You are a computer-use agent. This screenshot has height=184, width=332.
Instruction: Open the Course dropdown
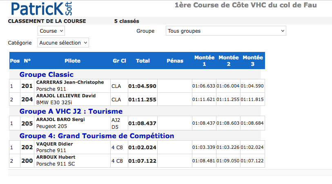(x=51, y=31)
